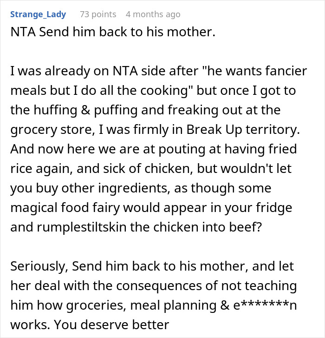Open the 4 months ago timestamp

pyautogui.click(x=153, y=14)
